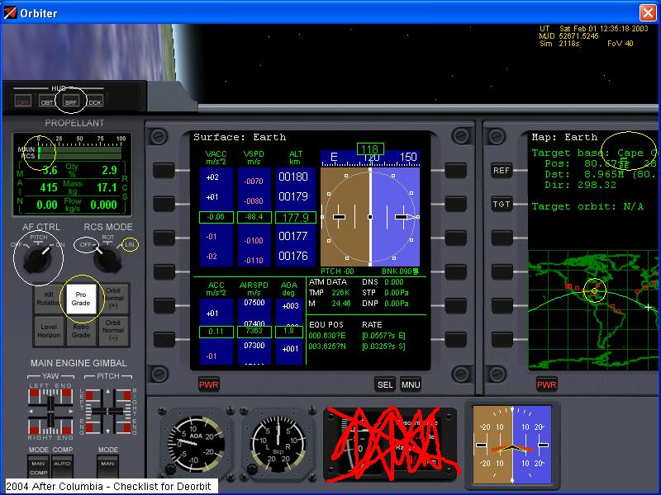Click 'Map: Earth' MFD title
Screen dimensions: 661x495
coord(564,137)
